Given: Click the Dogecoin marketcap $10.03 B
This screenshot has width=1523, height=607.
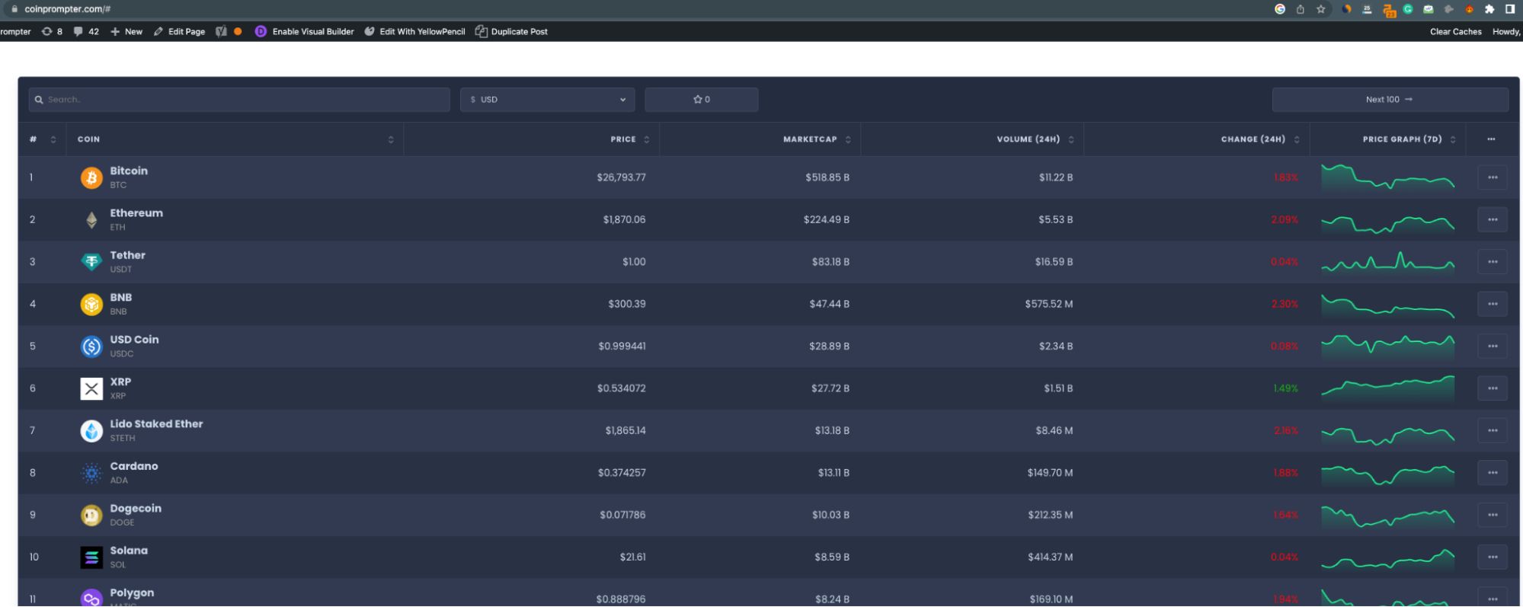Looking at the screenshot, I should [x=830, y=516].
